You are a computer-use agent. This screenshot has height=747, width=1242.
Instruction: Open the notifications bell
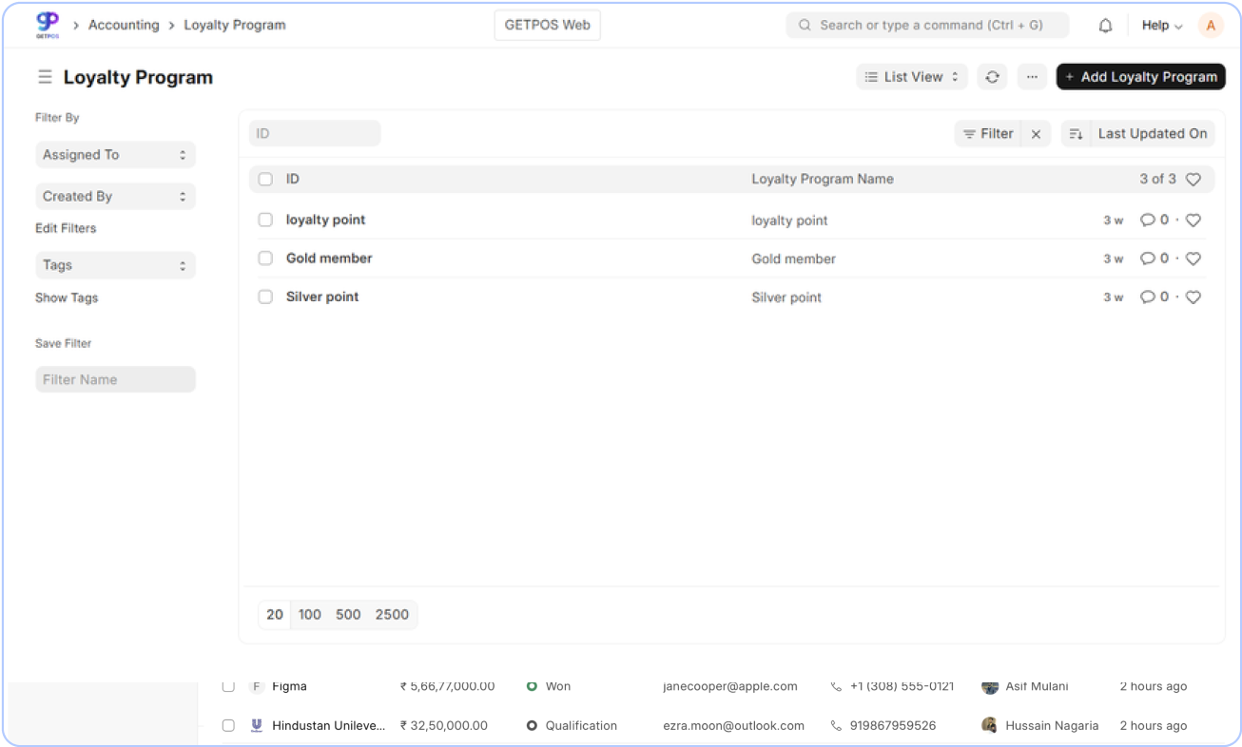pyautogui.click(x=1105, y=26)
